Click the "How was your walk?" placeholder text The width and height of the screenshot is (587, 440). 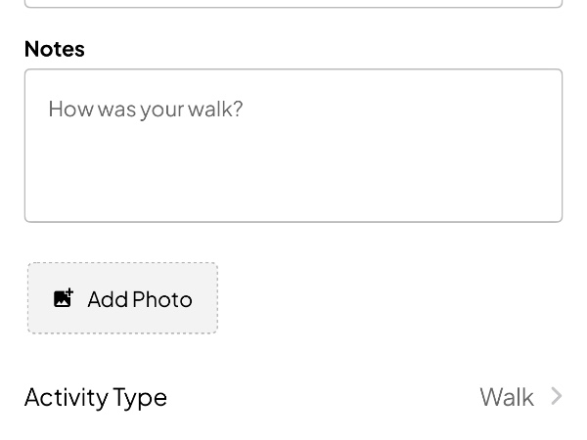[x=146, y=110]
